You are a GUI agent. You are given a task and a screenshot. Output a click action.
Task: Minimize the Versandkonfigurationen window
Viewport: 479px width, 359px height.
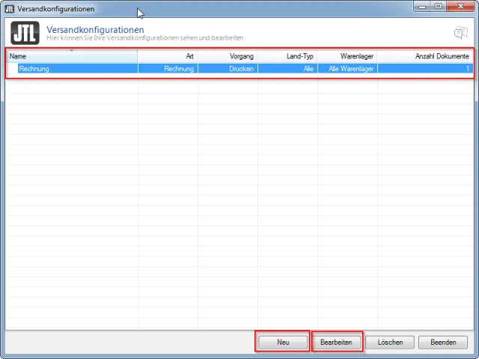point(422,6)
